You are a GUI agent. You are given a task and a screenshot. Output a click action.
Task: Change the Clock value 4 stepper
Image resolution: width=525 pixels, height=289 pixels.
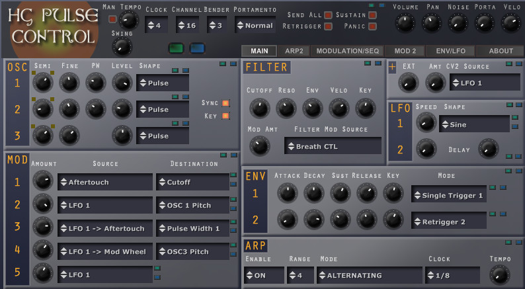[x=156, y=25]
